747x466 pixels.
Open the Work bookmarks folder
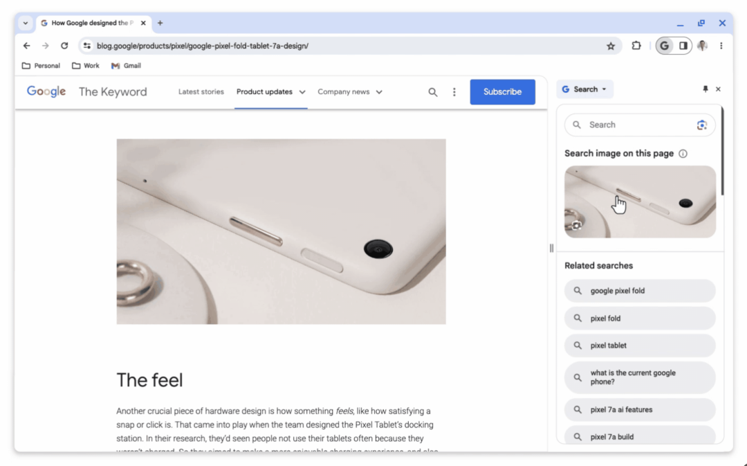[x=86, y=66]
